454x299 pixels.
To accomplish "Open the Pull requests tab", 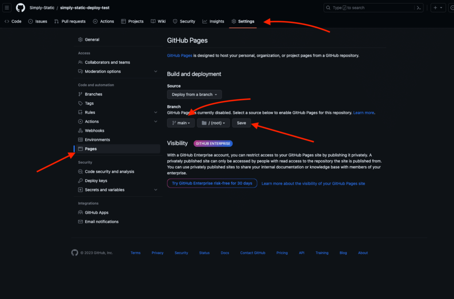I will [70, 21].
